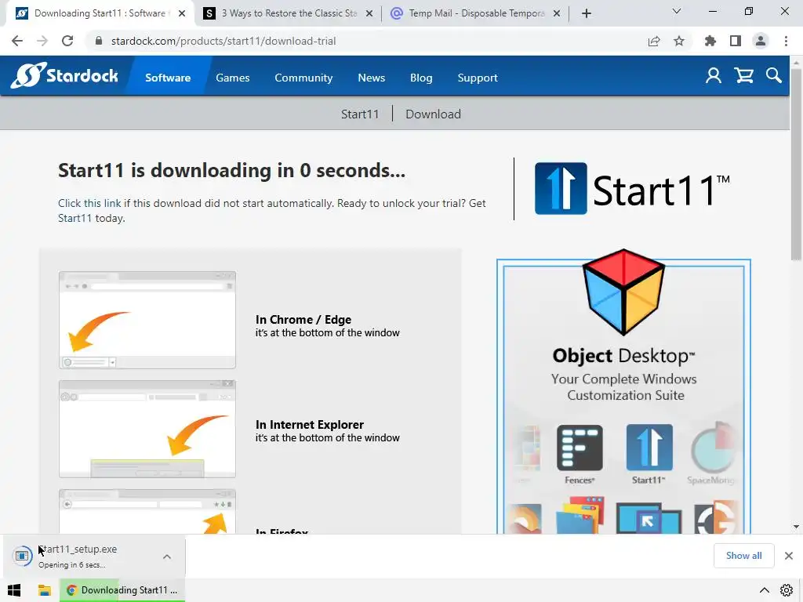Toggle the Chrome side panel icon
The image size is (803, 602).
click(x=736, y=41)
